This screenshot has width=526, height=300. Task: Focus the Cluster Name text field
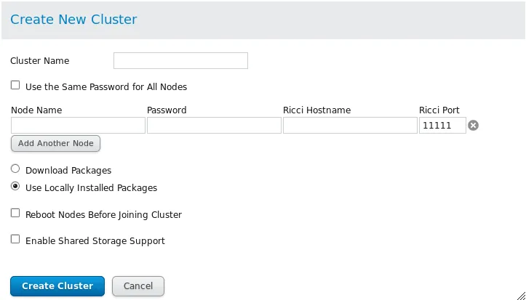pos(180,60)
